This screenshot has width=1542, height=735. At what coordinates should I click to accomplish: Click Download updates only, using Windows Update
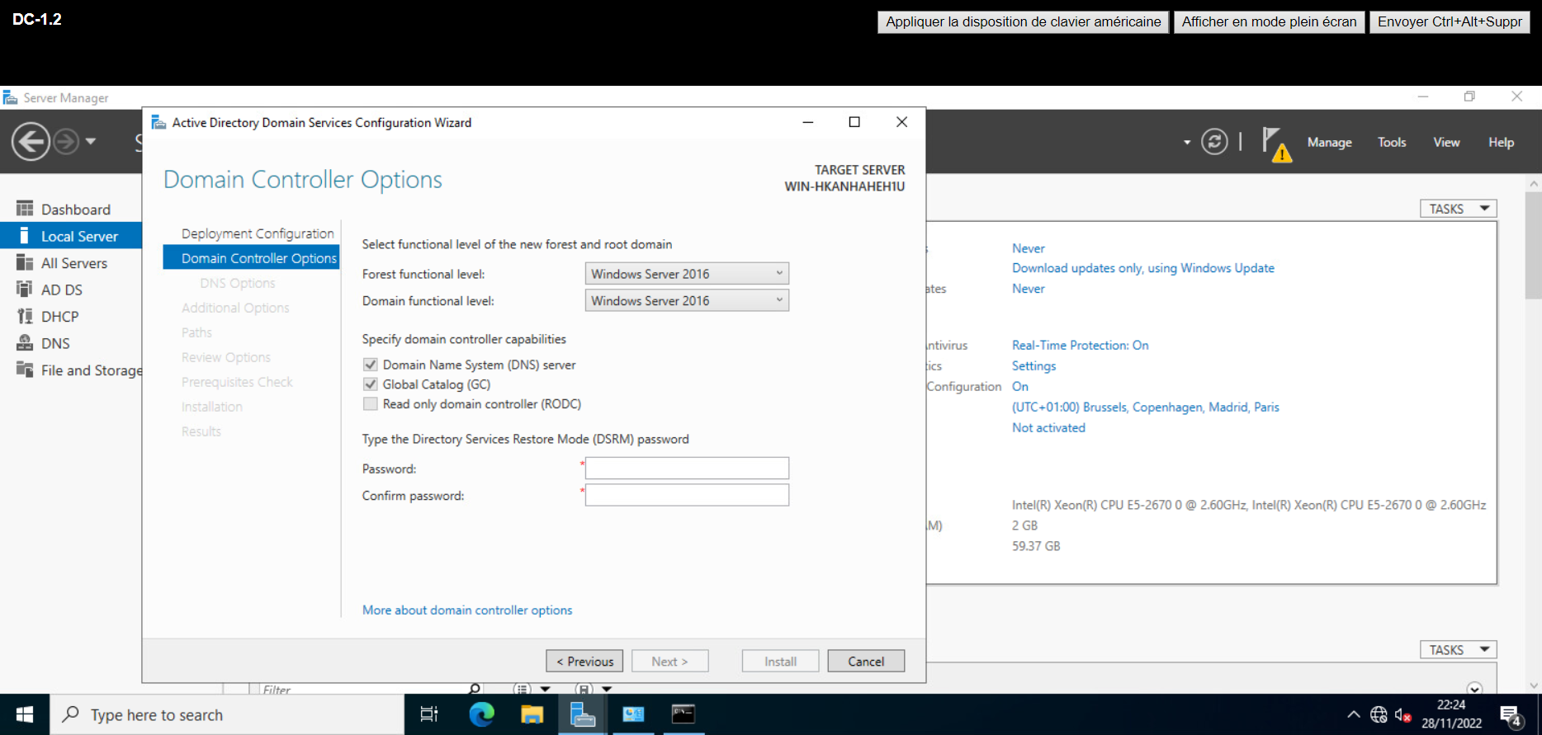[1143, 268]
